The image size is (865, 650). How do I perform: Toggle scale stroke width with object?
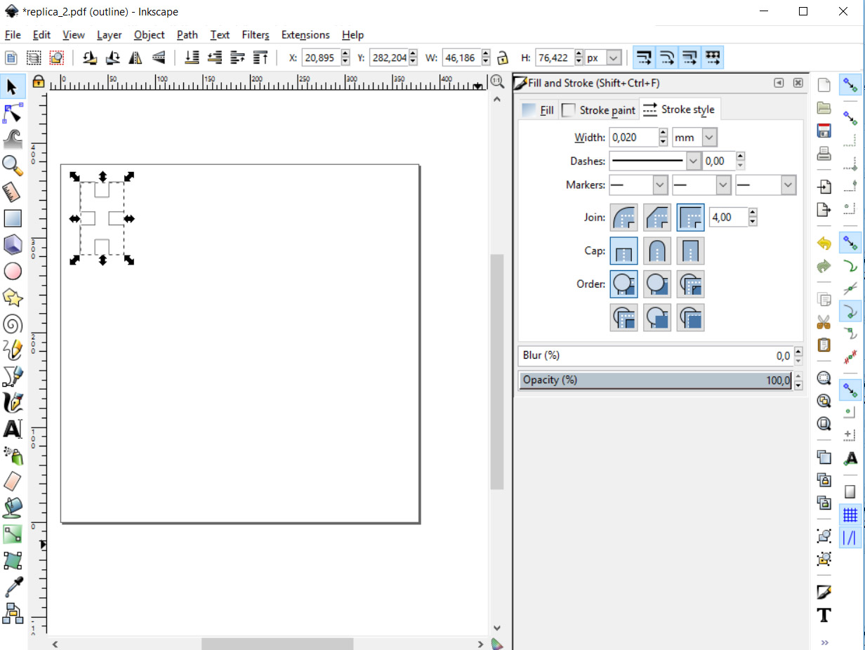644,58
